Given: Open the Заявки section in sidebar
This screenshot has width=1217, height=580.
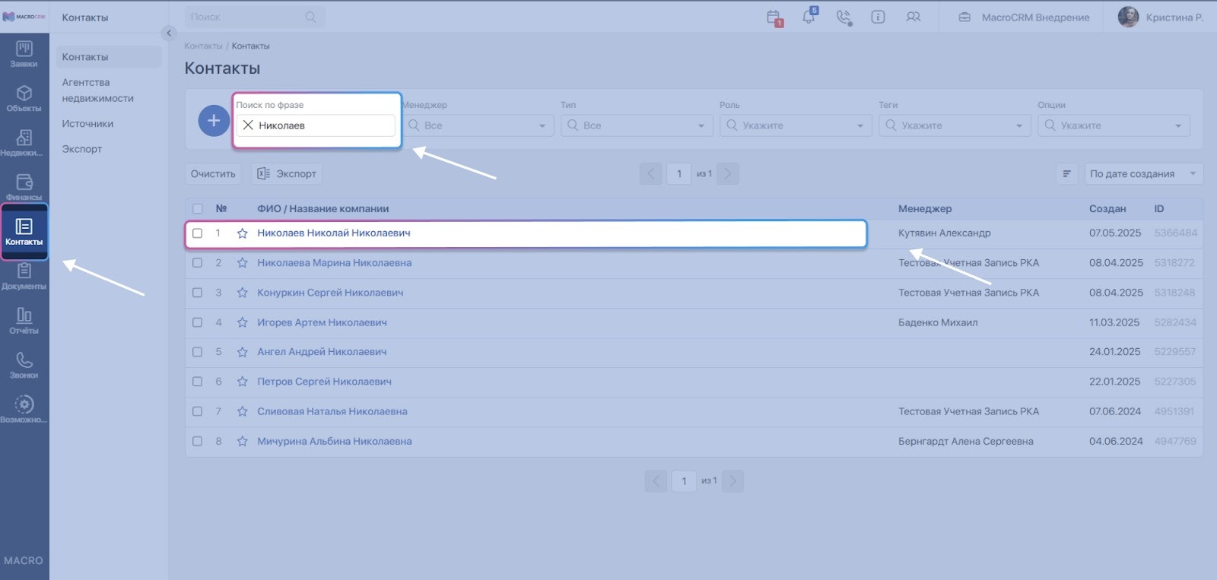Looking at the screenshot, I should [24, 54].
